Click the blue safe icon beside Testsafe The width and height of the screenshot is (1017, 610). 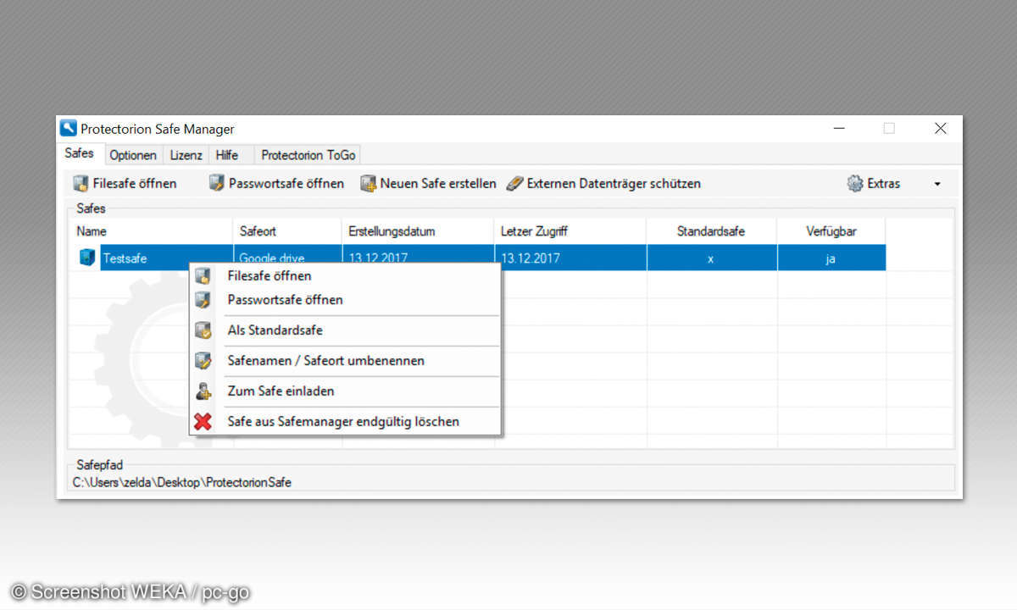pyautogui.click(x=87, y=258)
